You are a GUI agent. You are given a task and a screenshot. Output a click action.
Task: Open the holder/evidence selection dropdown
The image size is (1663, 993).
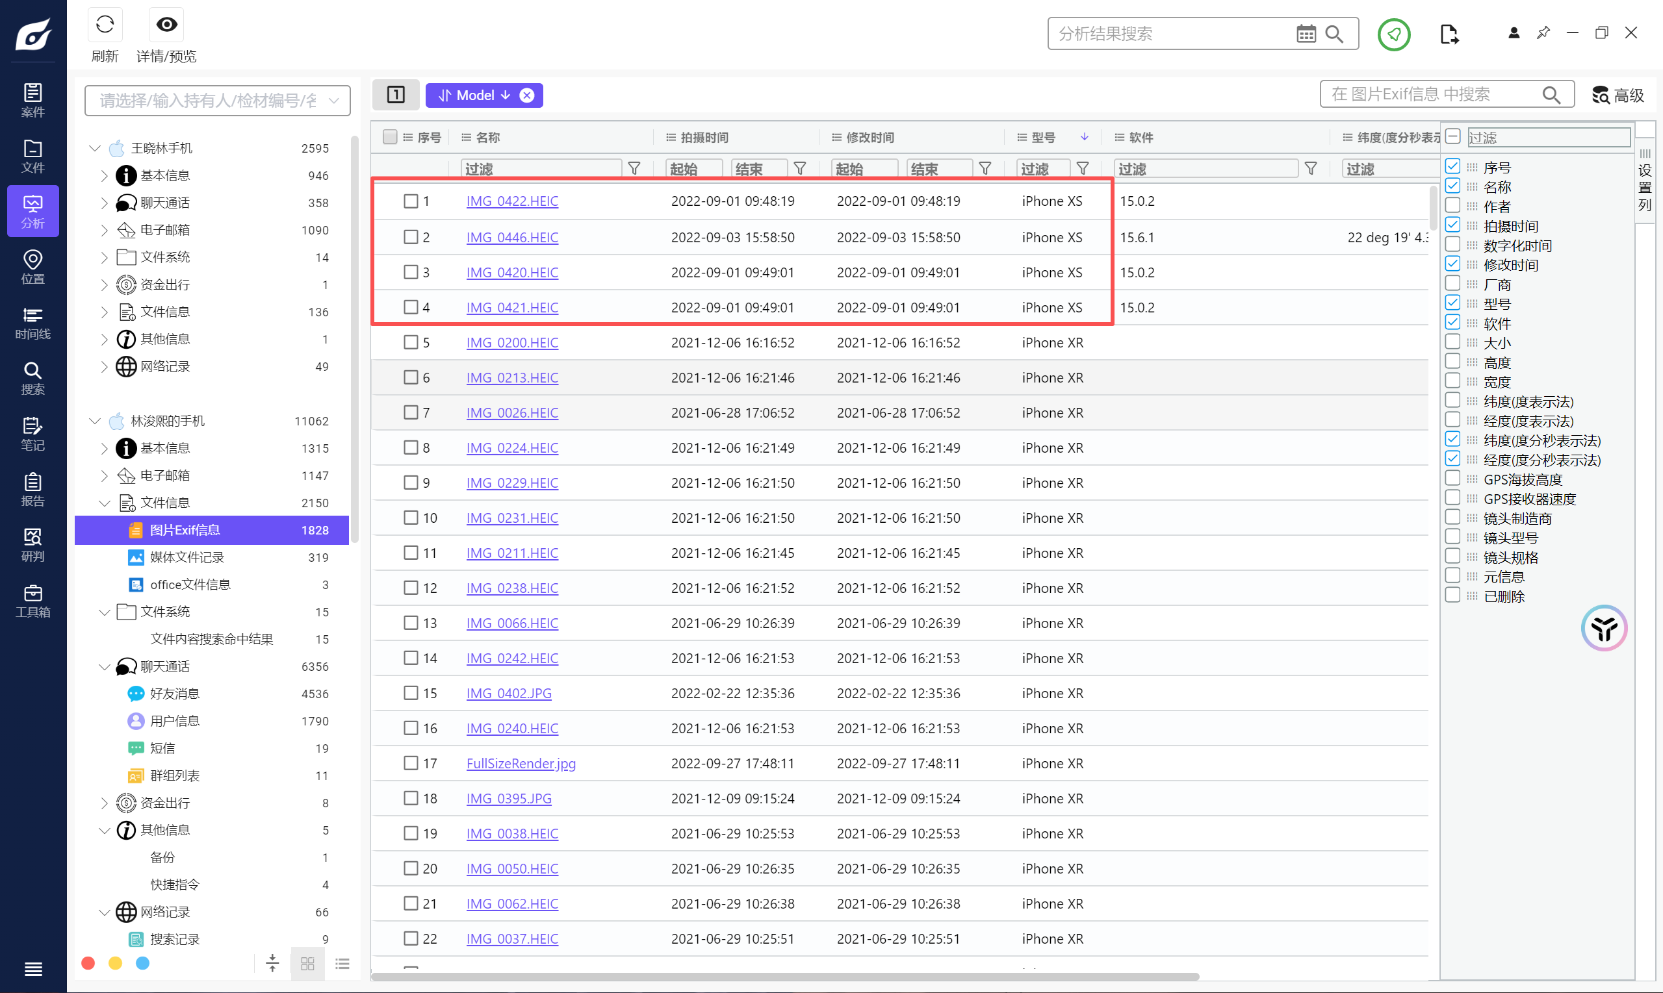[x=217, y=101]
